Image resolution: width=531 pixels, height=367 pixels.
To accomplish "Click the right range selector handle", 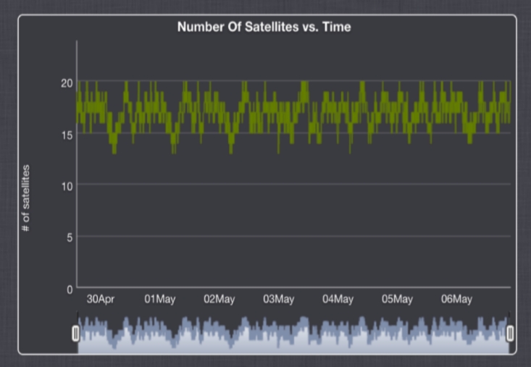I will tap(510, 333).
